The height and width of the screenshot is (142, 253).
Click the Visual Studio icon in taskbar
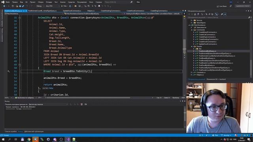(68, 139)
